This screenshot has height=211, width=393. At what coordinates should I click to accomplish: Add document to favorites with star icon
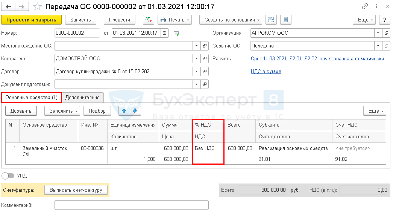pyautogui.click(x=37, y=6)
